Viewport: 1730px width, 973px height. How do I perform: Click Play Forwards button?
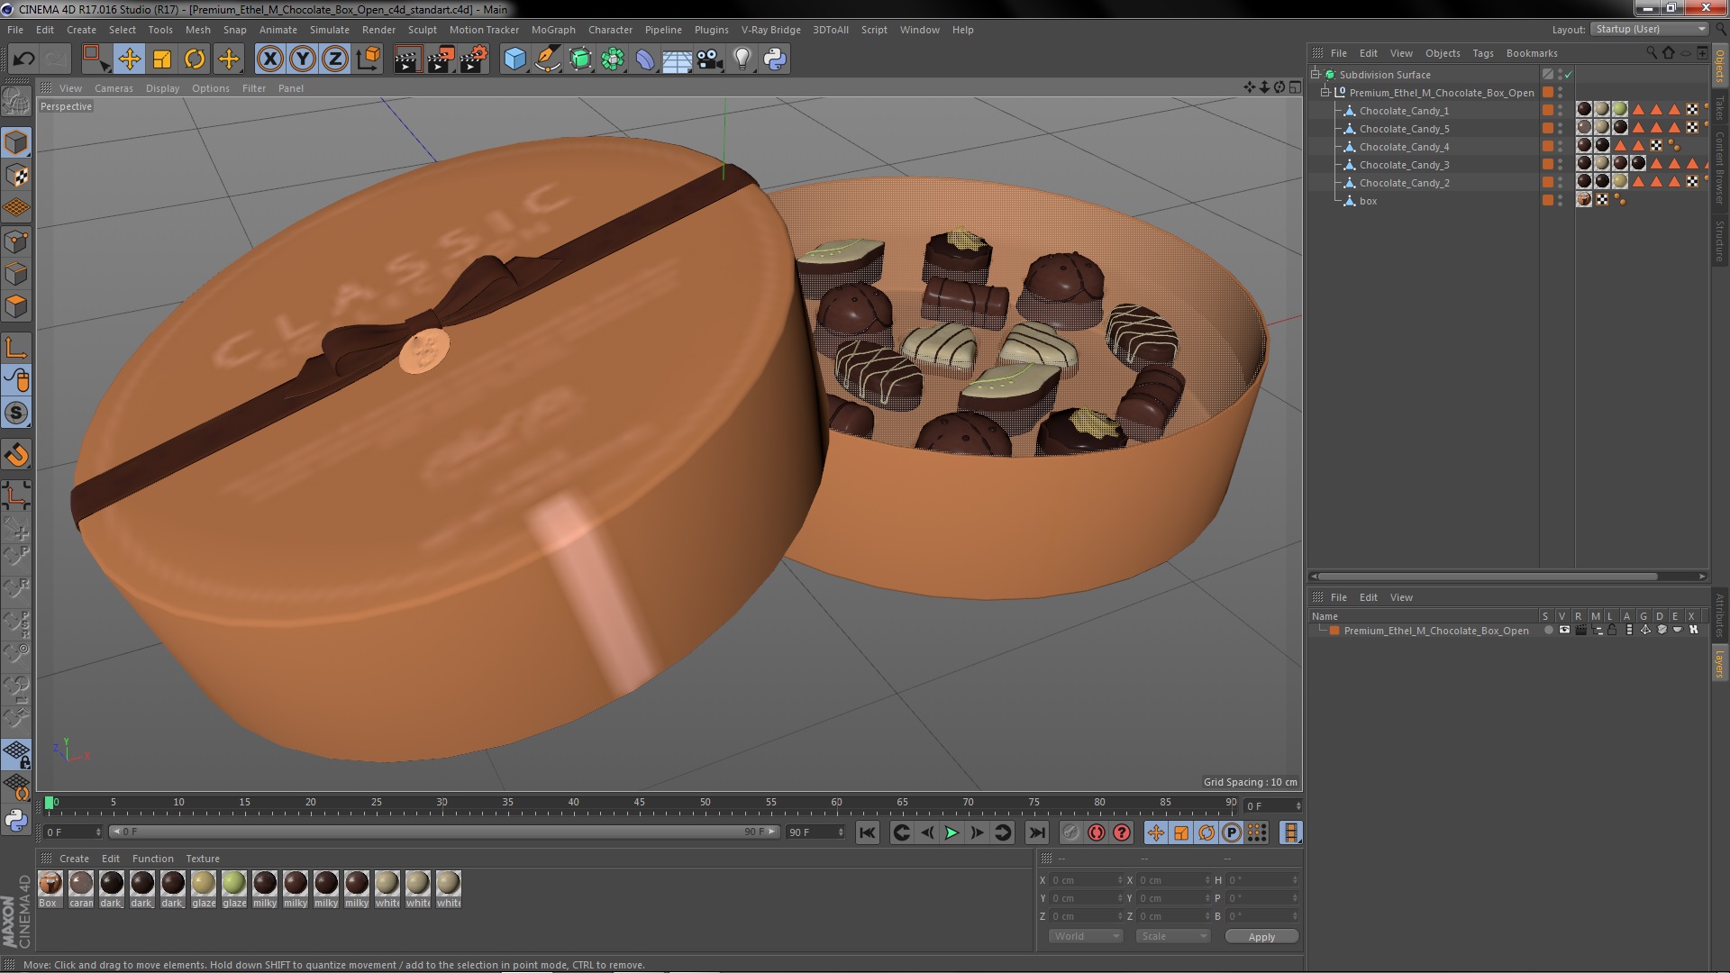coord(951,833)
